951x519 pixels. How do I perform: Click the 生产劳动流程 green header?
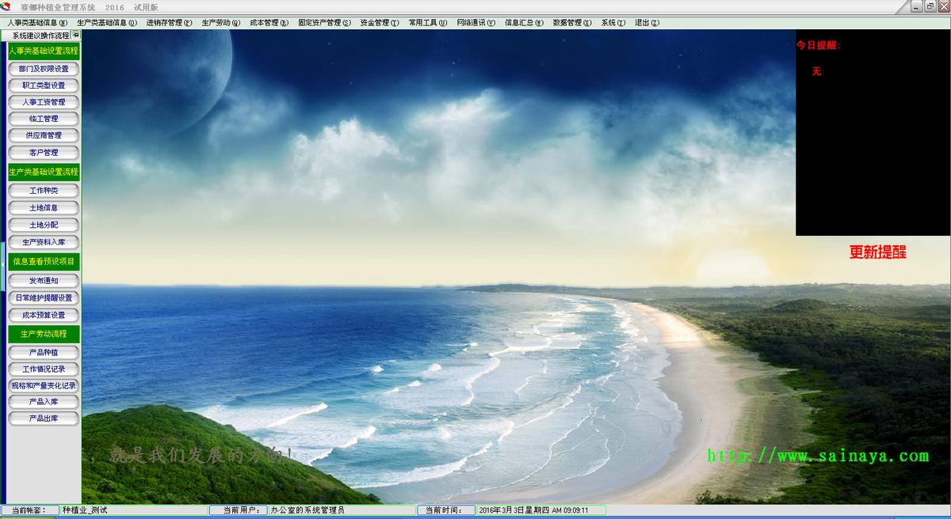(44, 334)
